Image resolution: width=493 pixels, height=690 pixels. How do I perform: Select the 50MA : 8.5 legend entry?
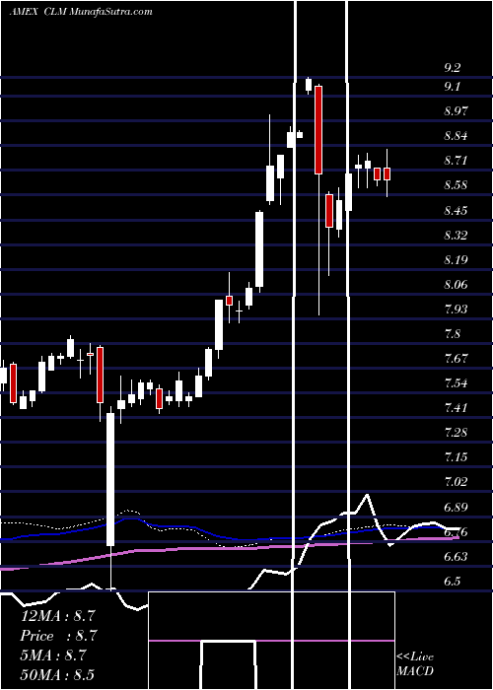click(x=58, y=674)
